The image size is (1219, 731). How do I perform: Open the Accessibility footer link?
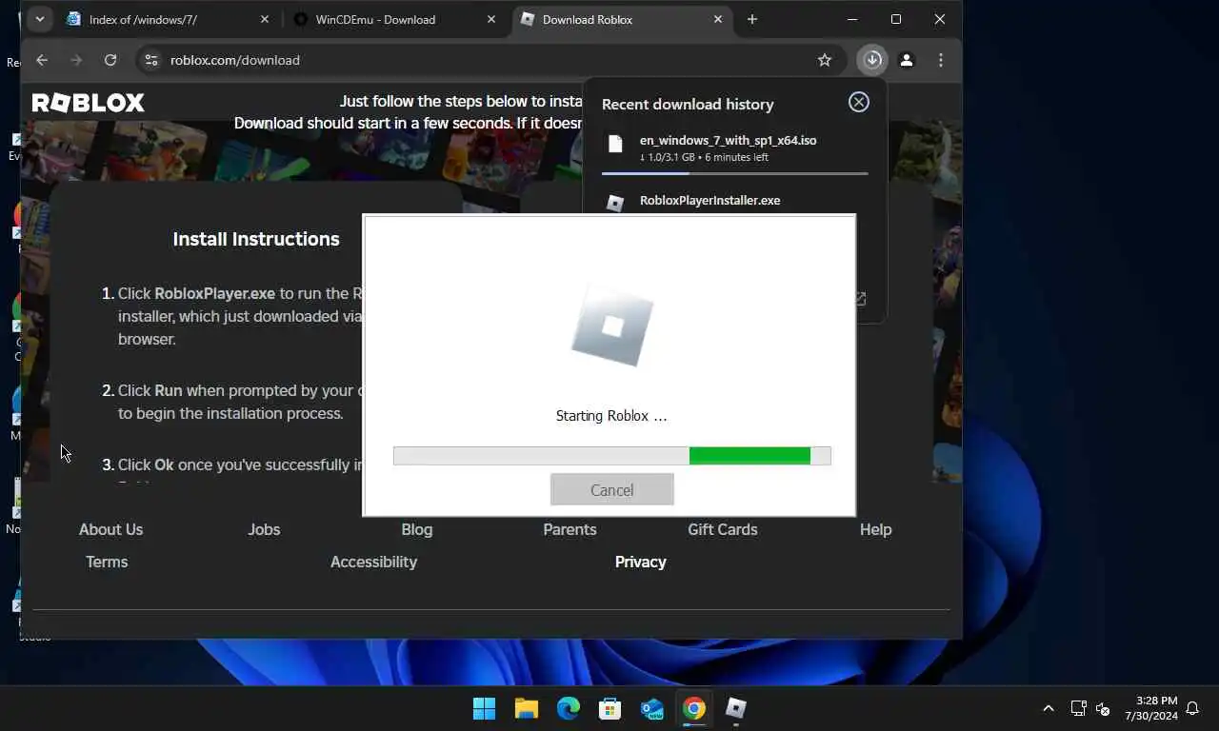point(373,562)
